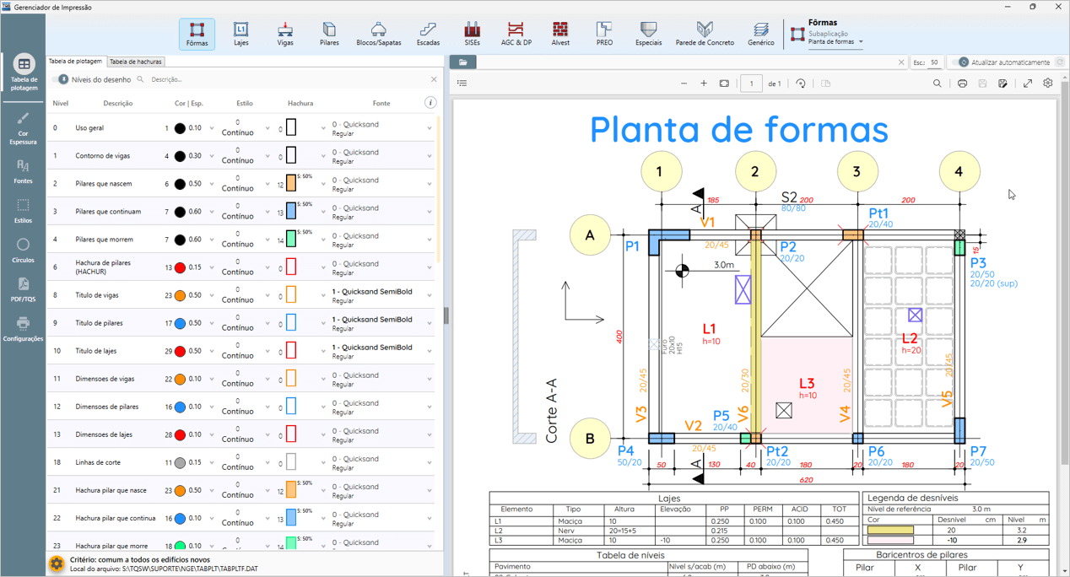The width and height of the screenshot is (1070, 577).
Task: Click the Configurações sidebar button
Action: coord(23,329)
